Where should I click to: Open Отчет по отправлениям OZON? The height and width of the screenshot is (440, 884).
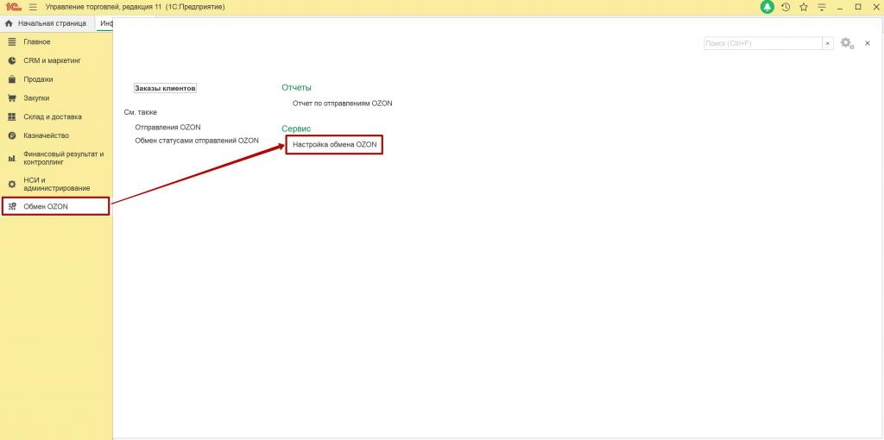tap(342, 104)
